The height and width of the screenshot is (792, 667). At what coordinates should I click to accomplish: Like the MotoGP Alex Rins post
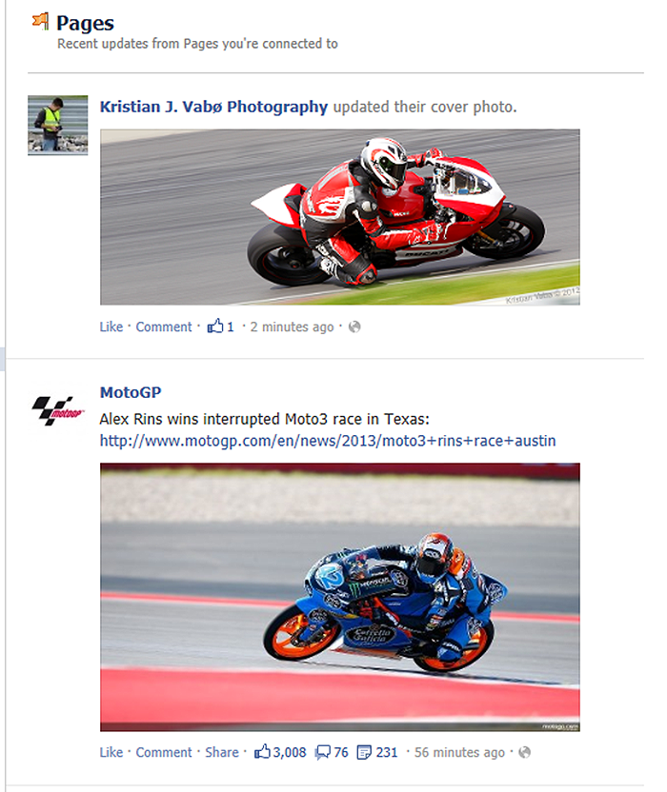(x=111, y=752)
